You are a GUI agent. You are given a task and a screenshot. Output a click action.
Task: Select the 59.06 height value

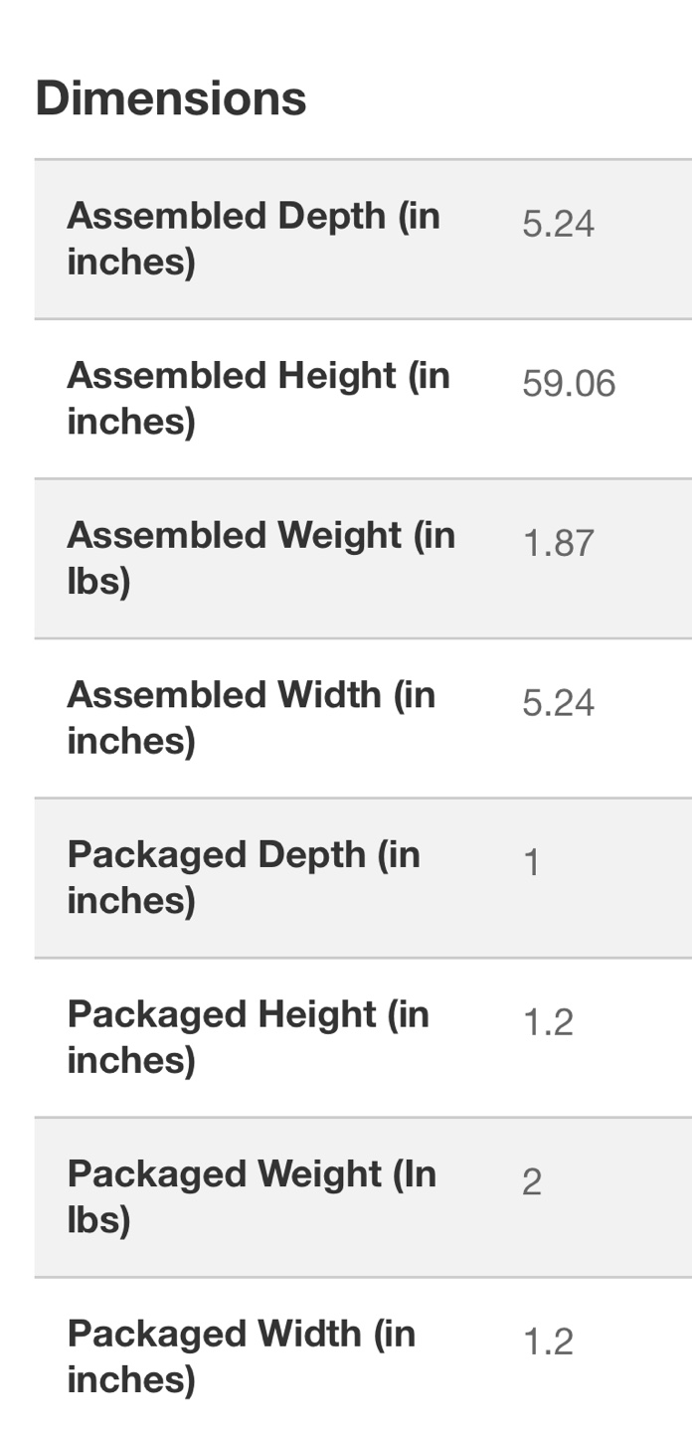[x=569, y=384]
